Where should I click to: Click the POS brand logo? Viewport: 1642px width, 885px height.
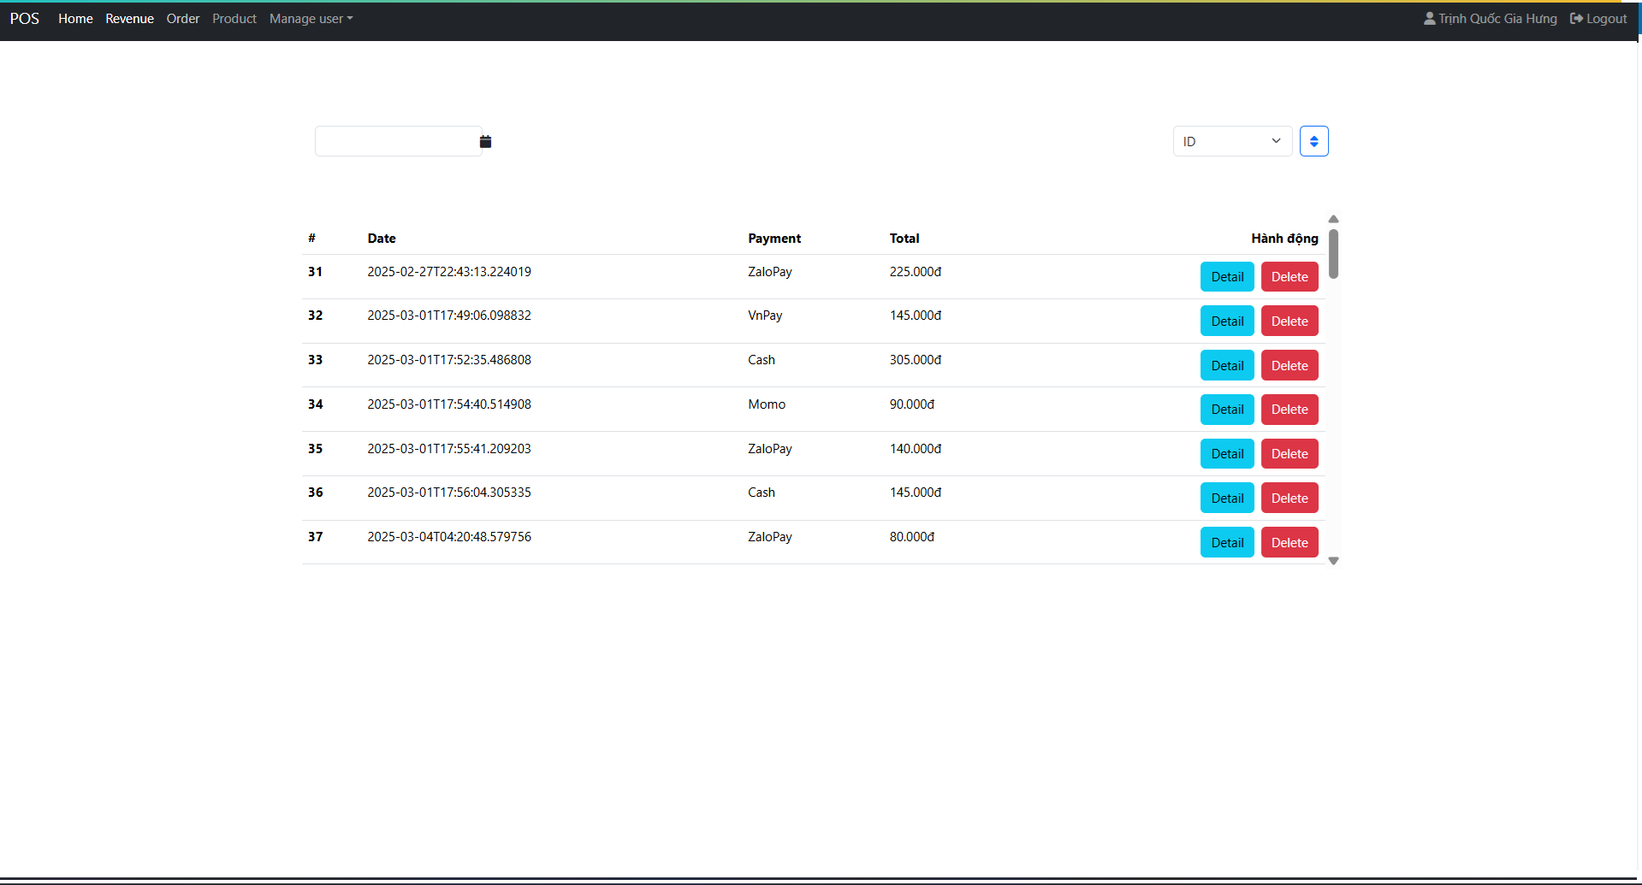(25, 19)
